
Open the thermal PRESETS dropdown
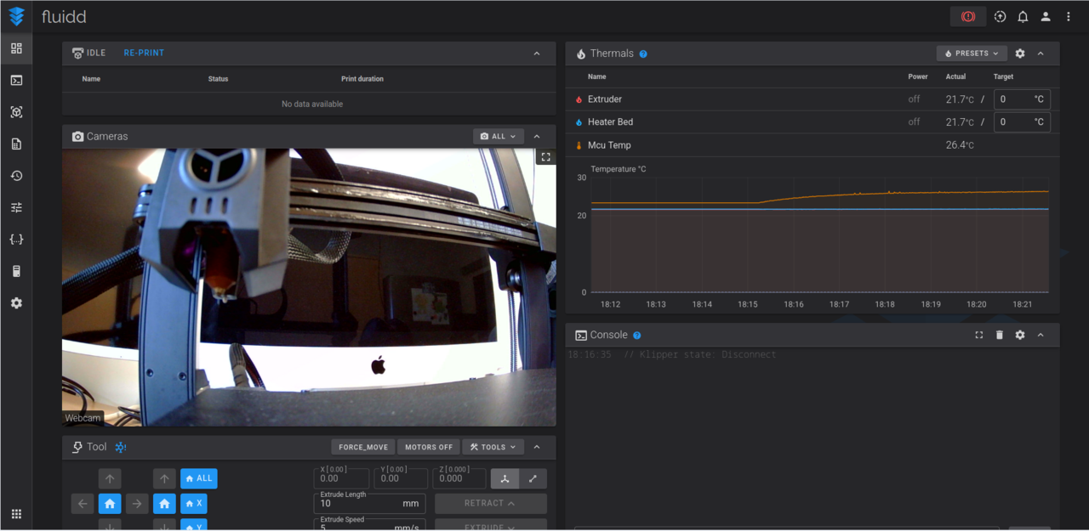tap(972, 54)
